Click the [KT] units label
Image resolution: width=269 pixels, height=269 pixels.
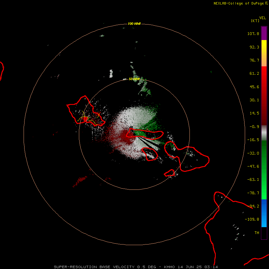(x=255, y=21)
